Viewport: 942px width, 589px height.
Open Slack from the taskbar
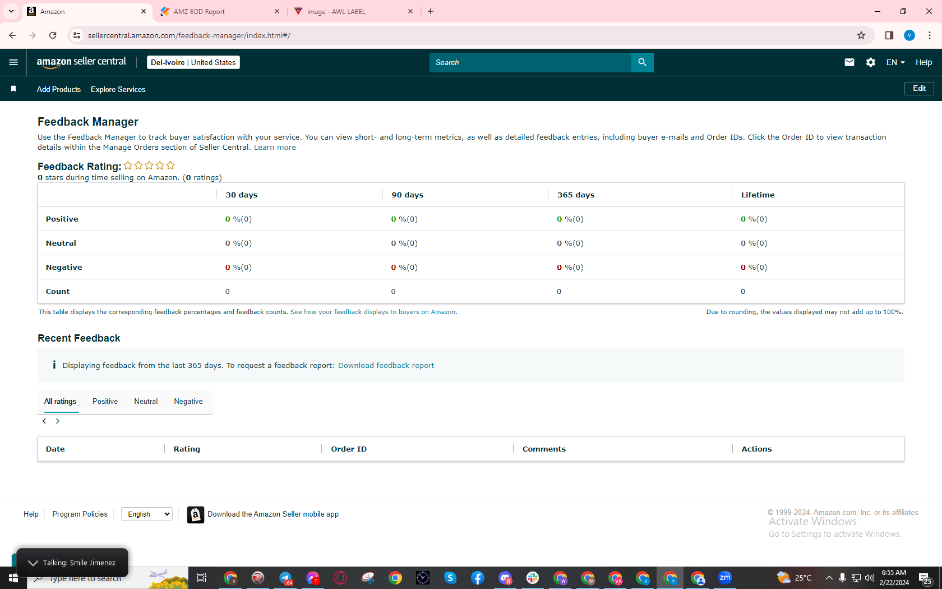[533, 578]
